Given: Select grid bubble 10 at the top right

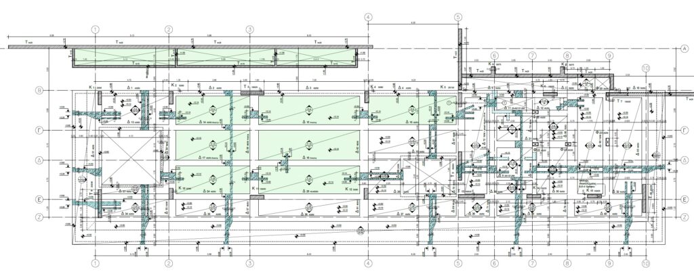Looking at the screenshot, I should coord(645,68).
